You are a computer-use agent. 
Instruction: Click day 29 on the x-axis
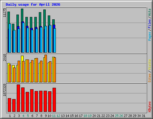[x=134, y=116]
